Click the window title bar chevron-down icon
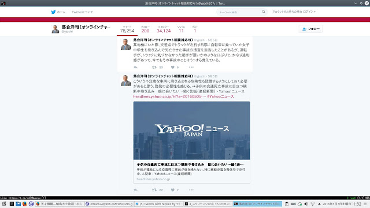 pos(356,3)
